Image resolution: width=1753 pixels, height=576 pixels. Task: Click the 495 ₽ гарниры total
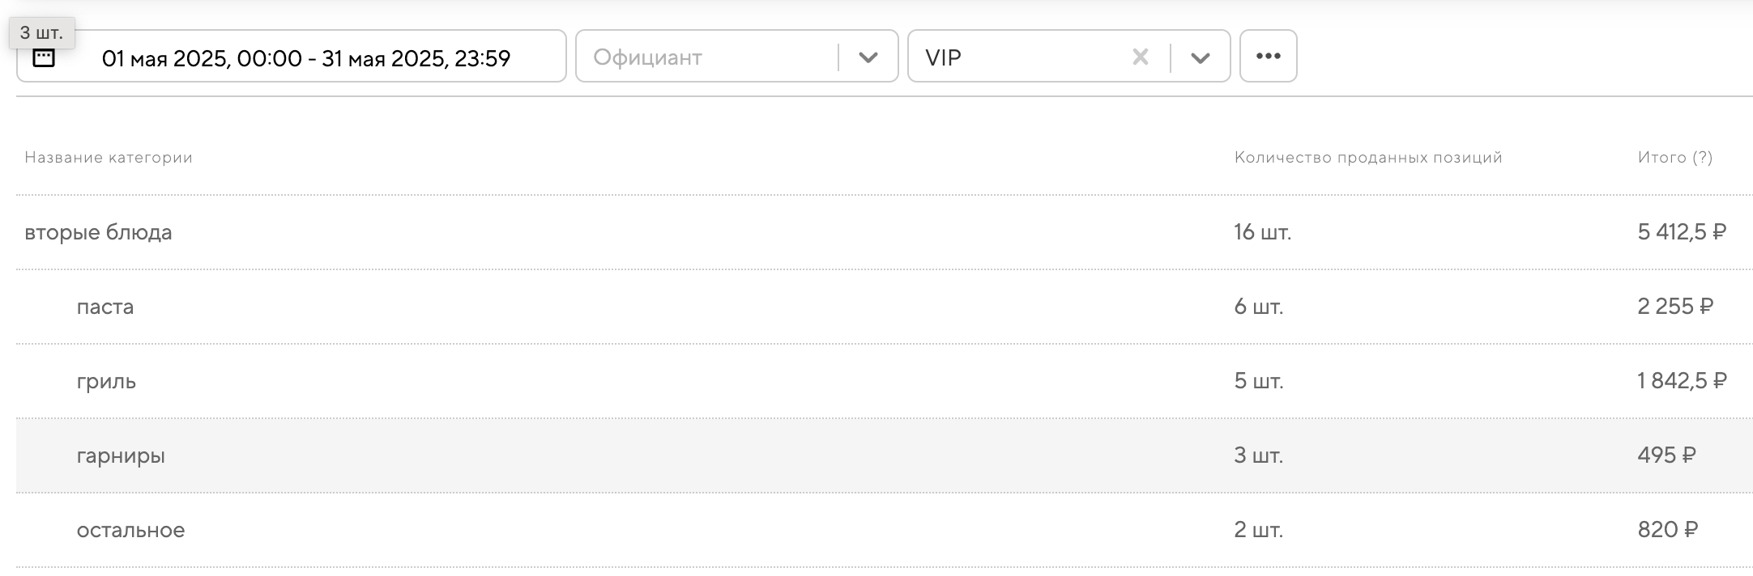click(1666, 455)
